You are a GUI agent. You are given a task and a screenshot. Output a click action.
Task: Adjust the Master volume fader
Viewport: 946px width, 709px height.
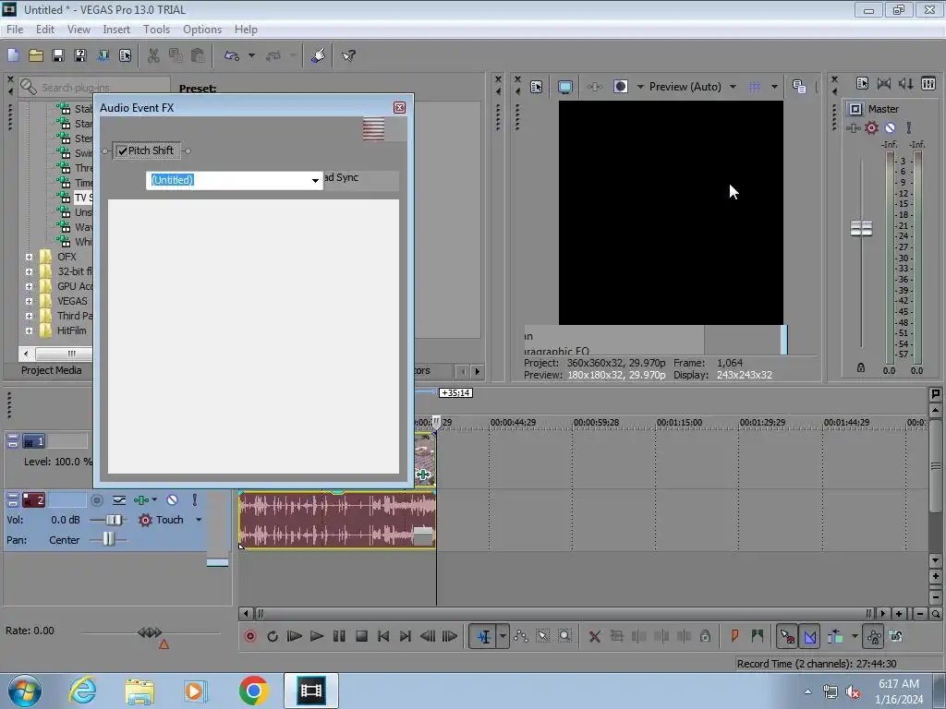[861, 229]
